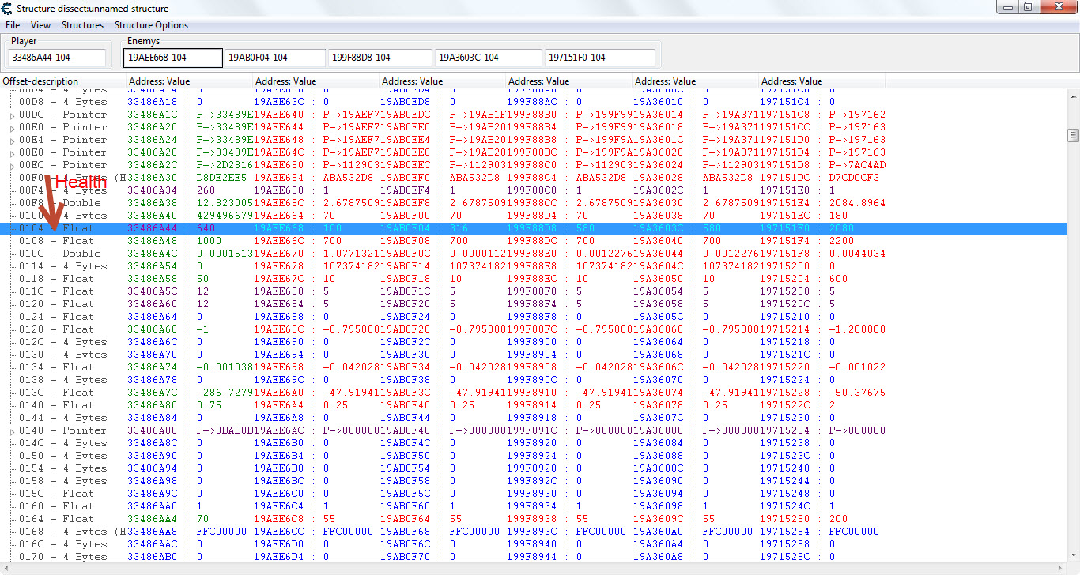Click the enemy address field 197151F0-104
Image resolution: width=1080 pixels, height=575 pixels.
[x=599, y=58]
